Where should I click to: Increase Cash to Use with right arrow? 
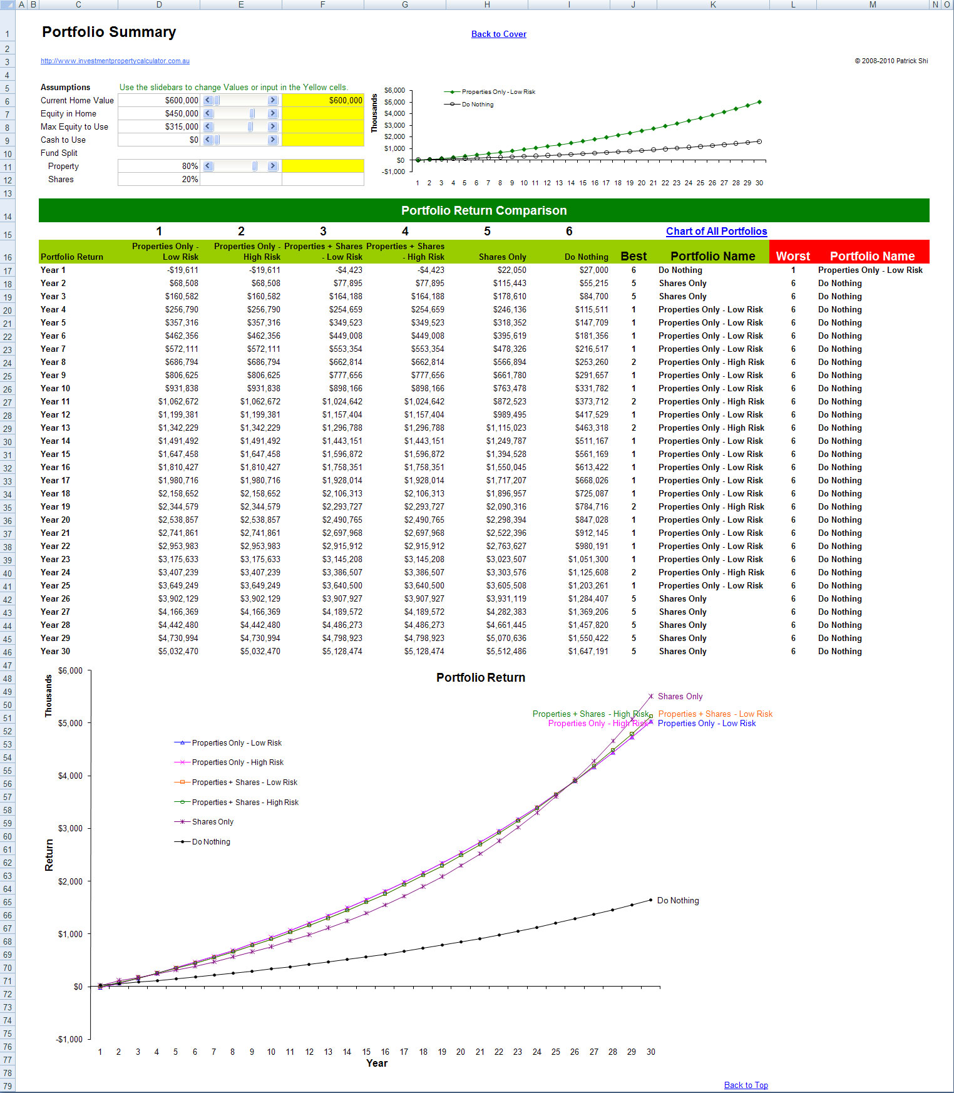pos(272,140)
